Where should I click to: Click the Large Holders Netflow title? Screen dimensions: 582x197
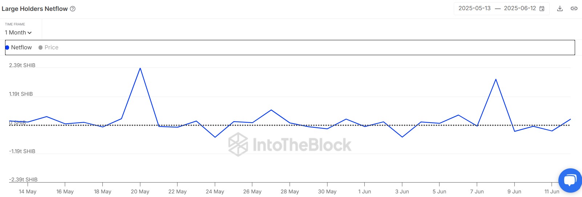point(35,9)
